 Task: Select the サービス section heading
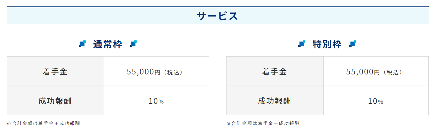[x=217, y=16]
